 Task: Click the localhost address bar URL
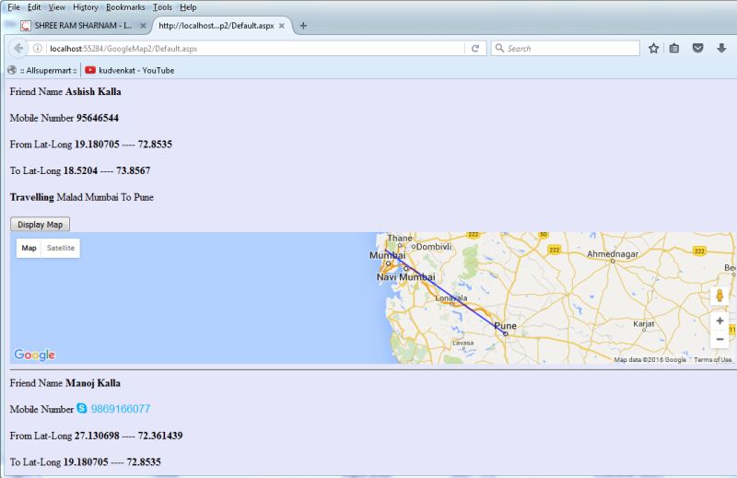123,49
